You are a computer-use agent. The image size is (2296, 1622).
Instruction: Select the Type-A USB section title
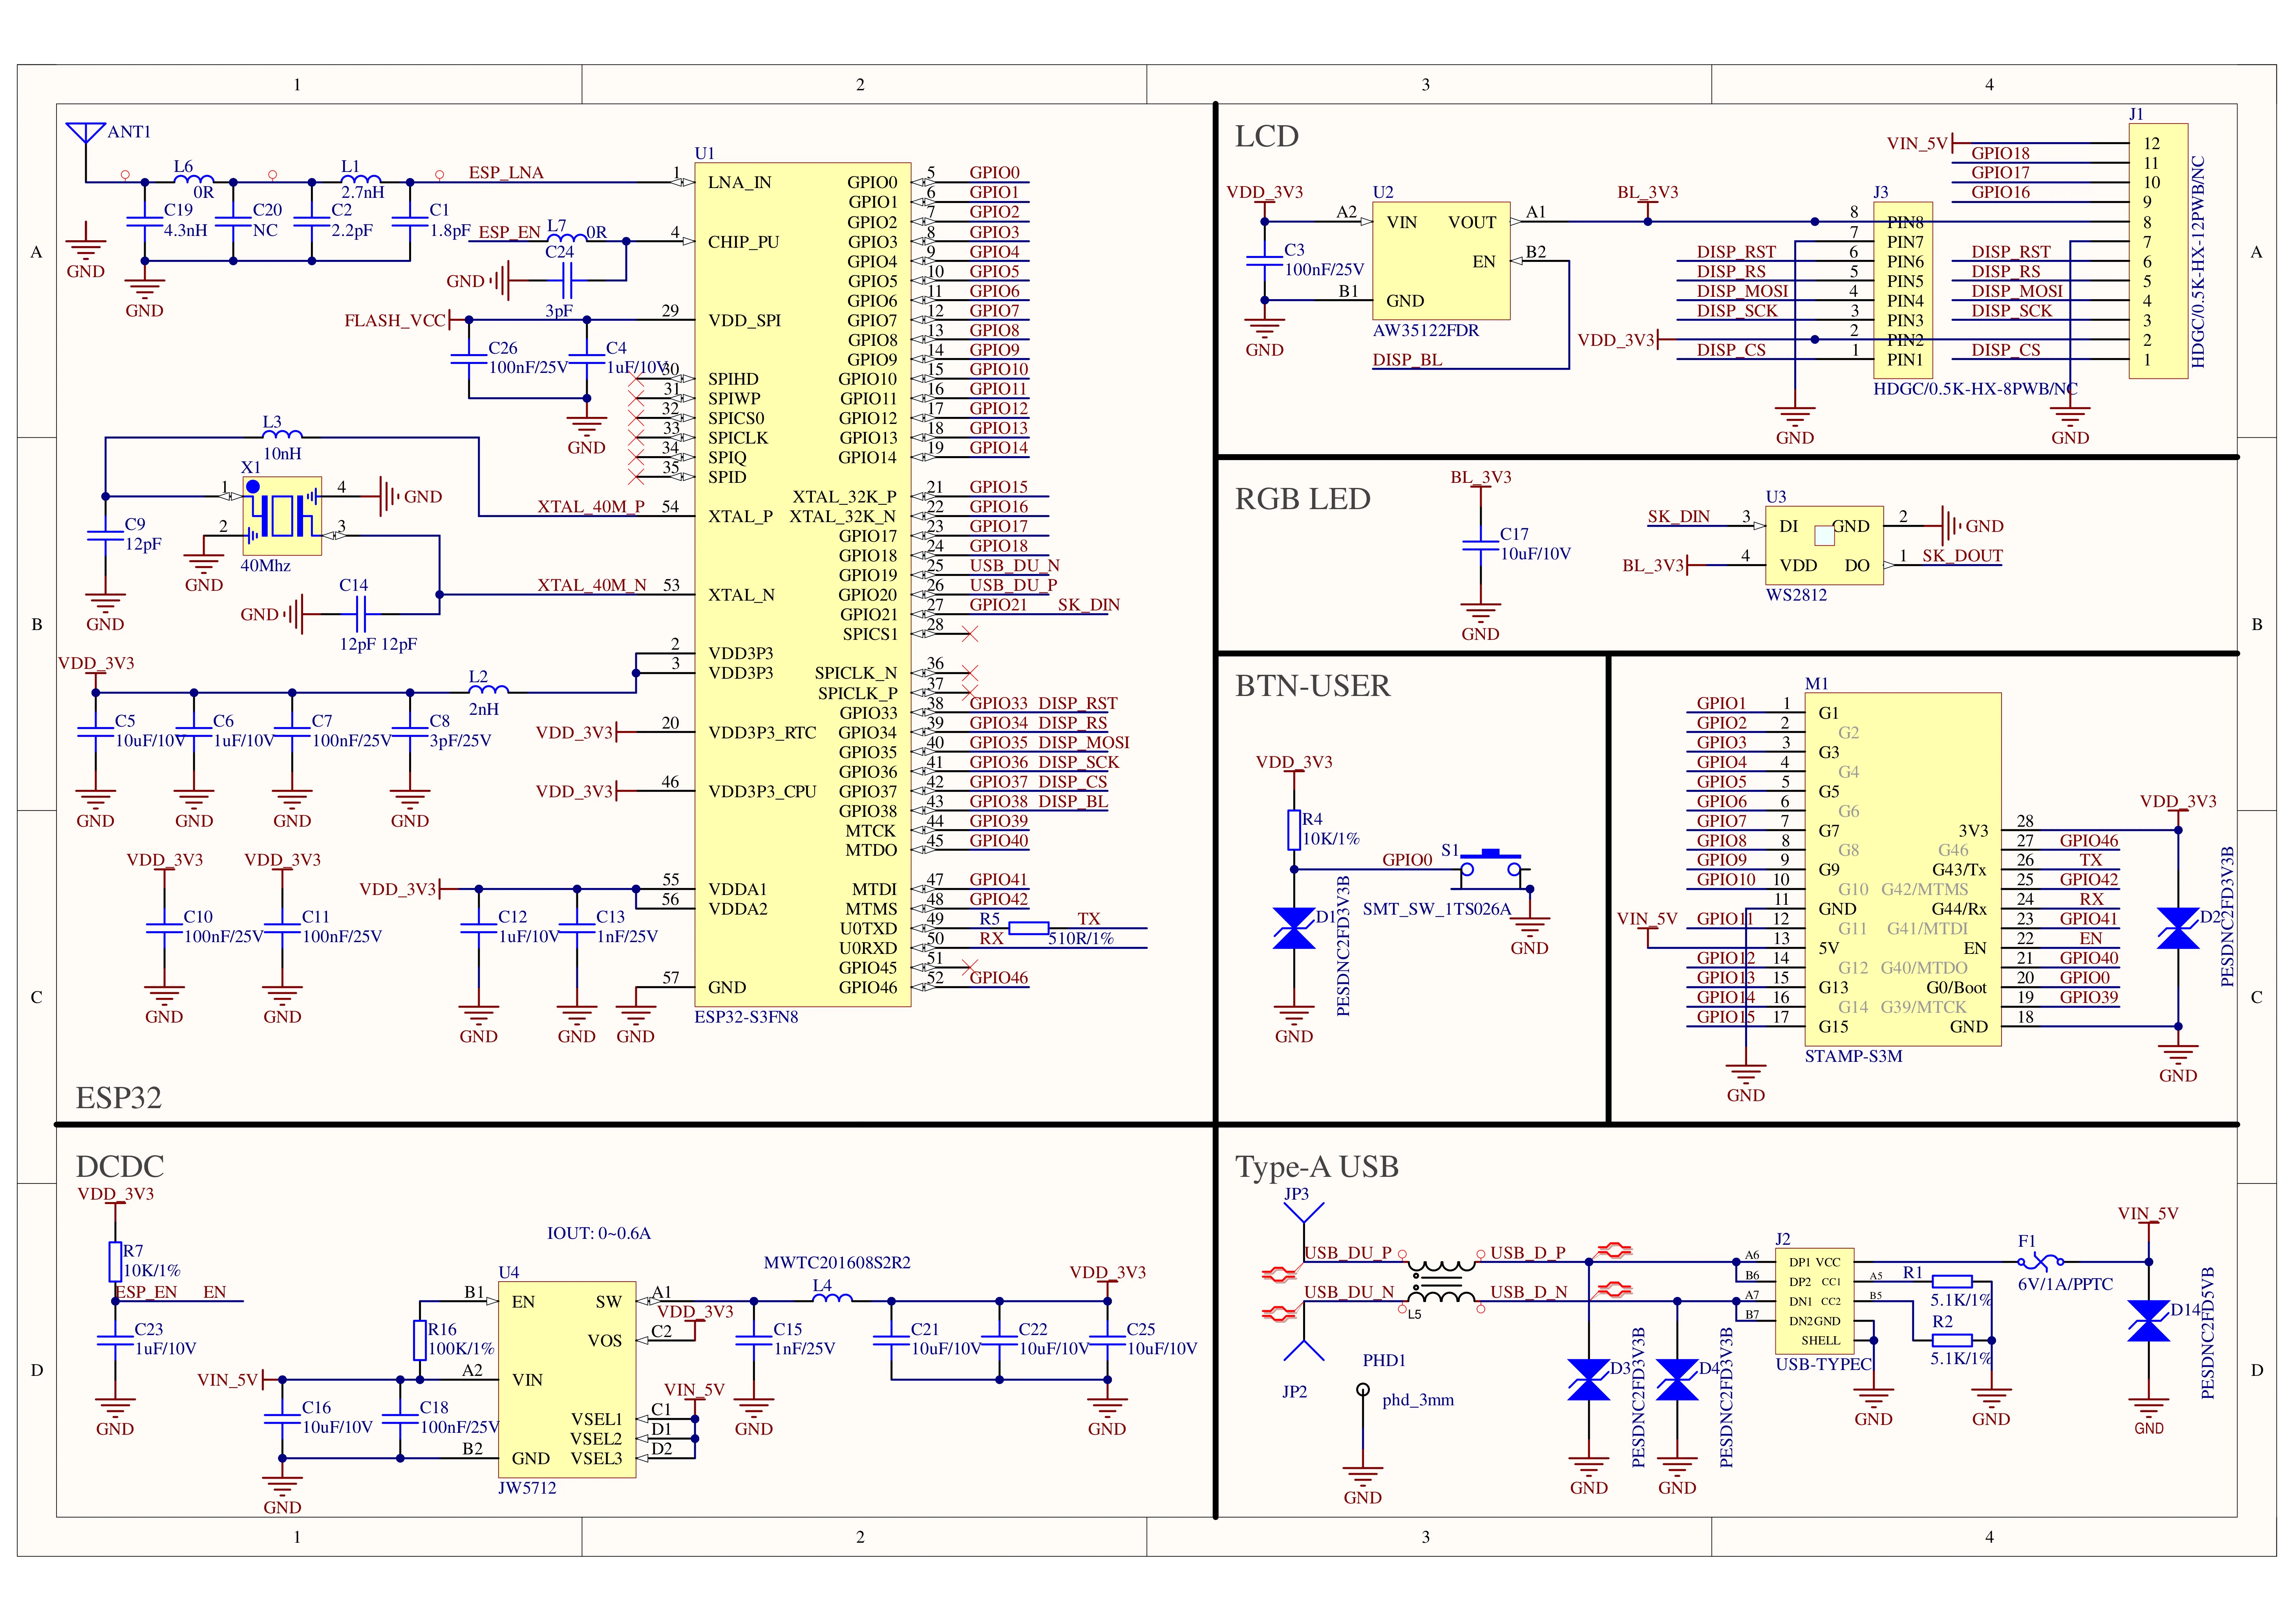pyautogui.click(x=1316, y=1167)
